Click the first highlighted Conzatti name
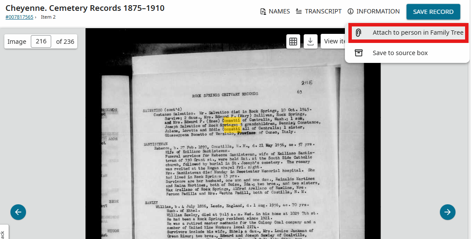The width and height of the screenshot is (472, 239). coord(232,120)
